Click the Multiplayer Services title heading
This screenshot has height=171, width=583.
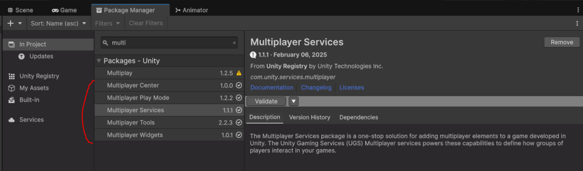tap(297, 42)
